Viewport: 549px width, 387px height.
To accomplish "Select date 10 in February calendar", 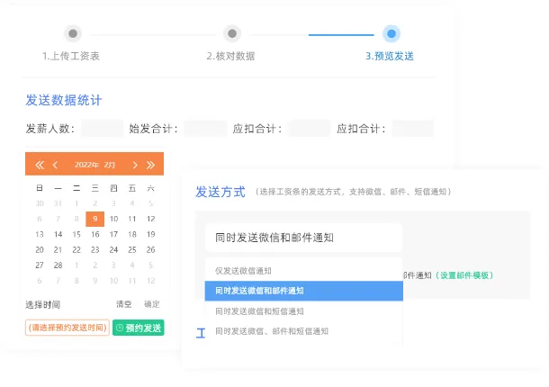I will pyautogui.click(x=113, y=219).
